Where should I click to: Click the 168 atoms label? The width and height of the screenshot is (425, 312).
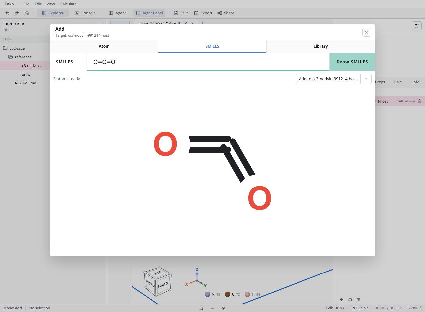[x=406, y=101]
